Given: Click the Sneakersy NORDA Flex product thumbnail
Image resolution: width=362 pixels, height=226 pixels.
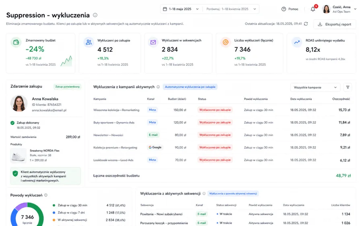Looking at the screenshot, I should click(18, 155).
